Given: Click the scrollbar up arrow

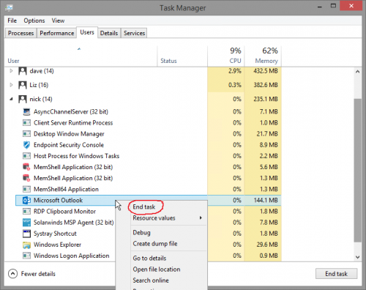Looking at the screenshot, I should click(x=358, y=72).
